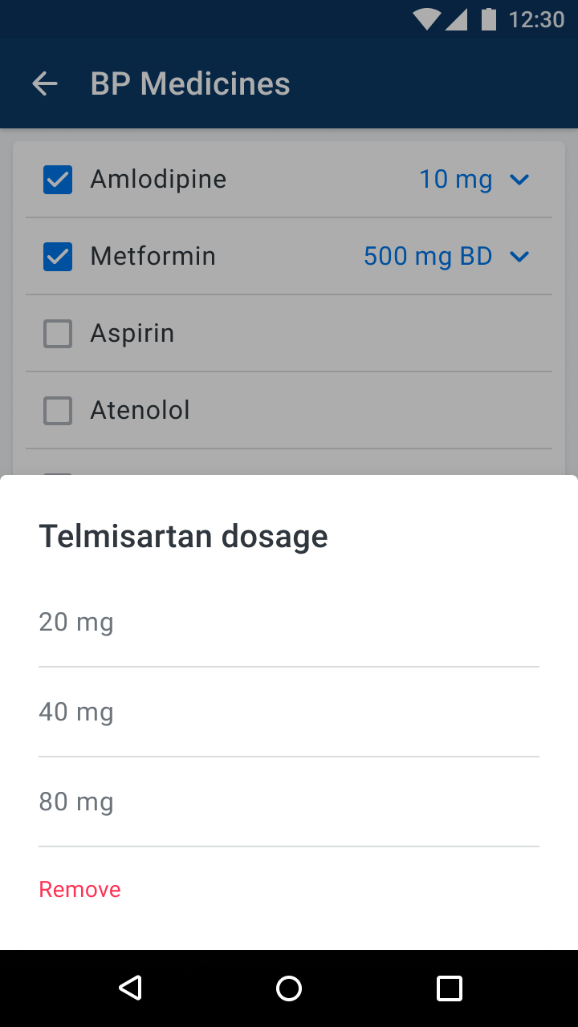The width and height of the screenshot is (578, 1027).
Task: Uncheck the Metformin checkbox
Action: pos(58,257)
